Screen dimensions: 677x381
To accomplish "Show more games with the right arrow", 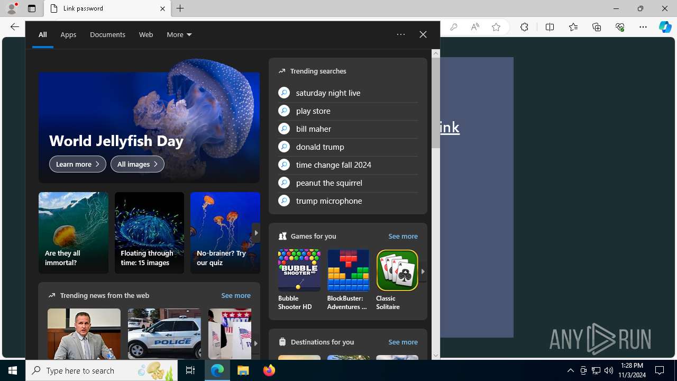I will coord(423,271).
